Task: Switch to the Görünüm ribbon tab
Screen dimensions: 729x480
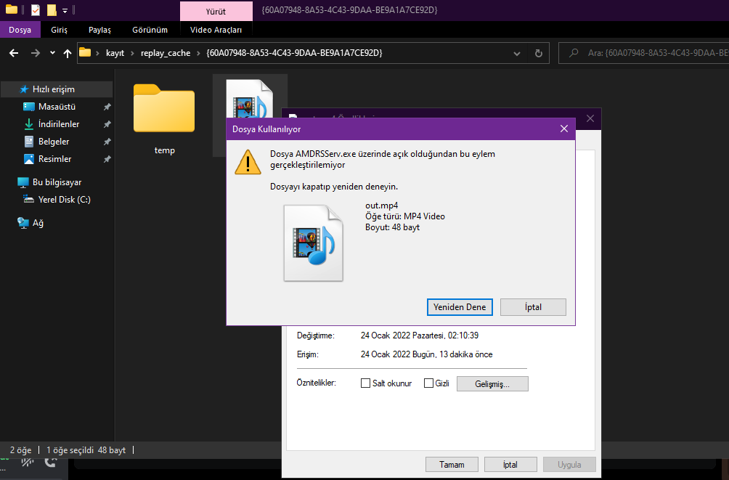Action: point(150,30)
